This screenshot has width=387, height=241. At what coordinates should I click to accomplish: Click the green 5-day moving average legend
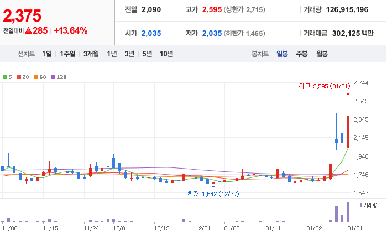click(x=7, y=77)
